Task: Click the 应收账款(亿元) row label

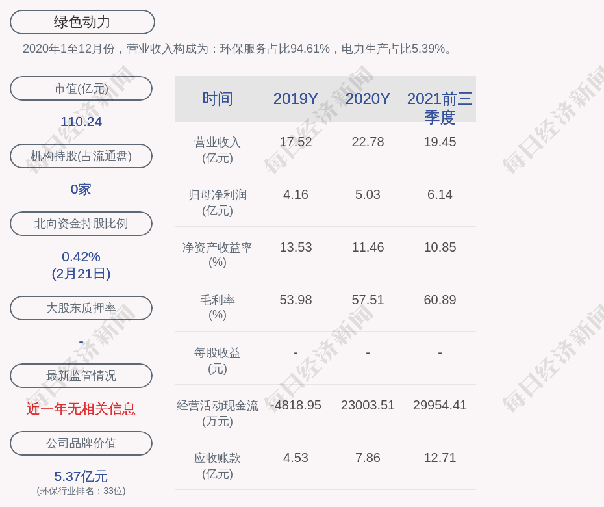Action: (x=218, y=466)
